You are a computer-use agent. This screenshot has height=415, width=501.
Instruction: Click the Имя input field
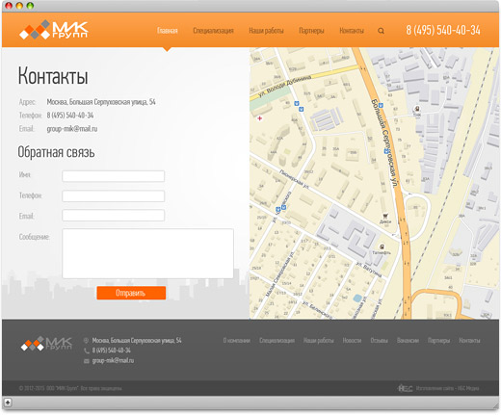tap(114, 176)
